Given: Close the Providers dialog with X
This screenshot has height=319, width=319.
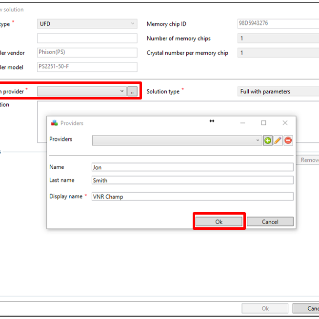Looking at the screenshot, I should coord(285,123).
